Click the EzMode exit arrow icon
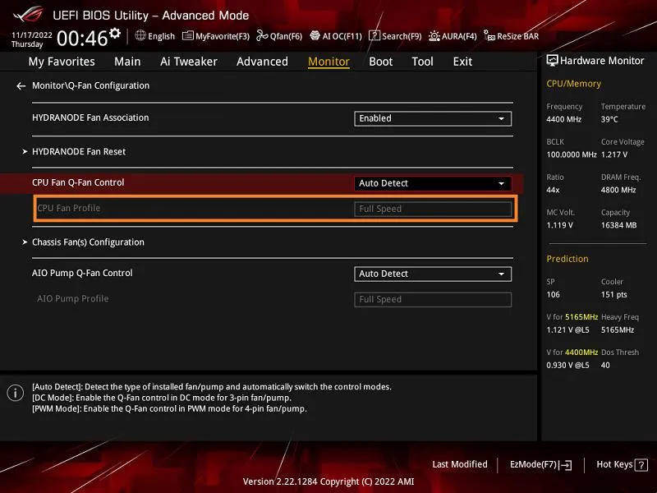 [566, 464]
